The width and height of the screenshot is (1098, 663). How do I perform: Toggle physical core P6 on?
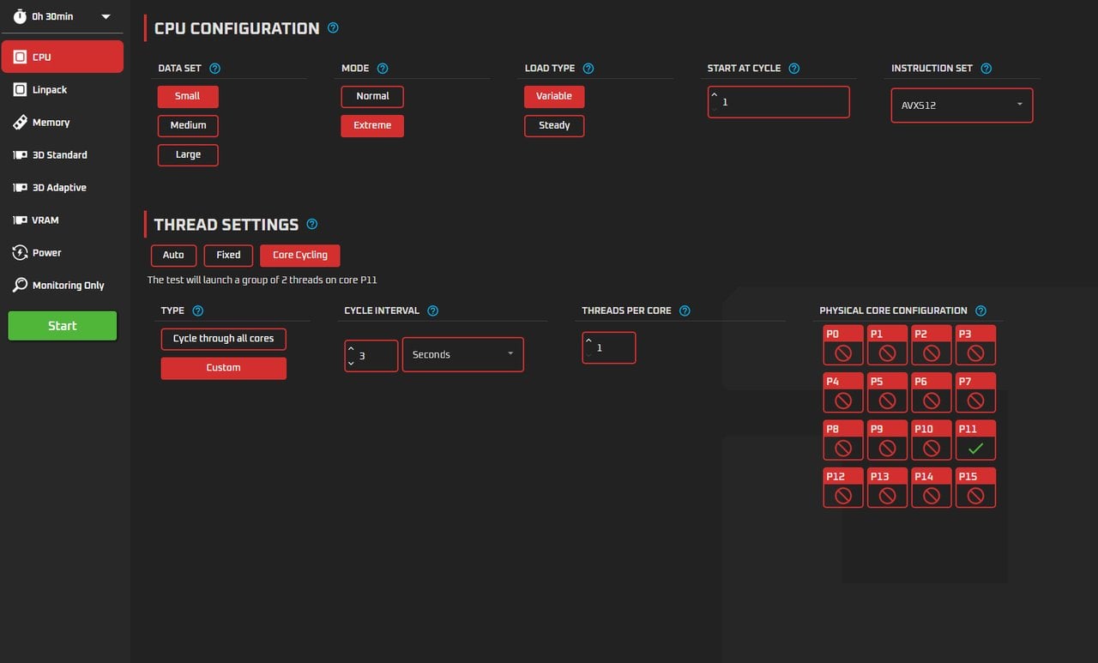(932, 393)
